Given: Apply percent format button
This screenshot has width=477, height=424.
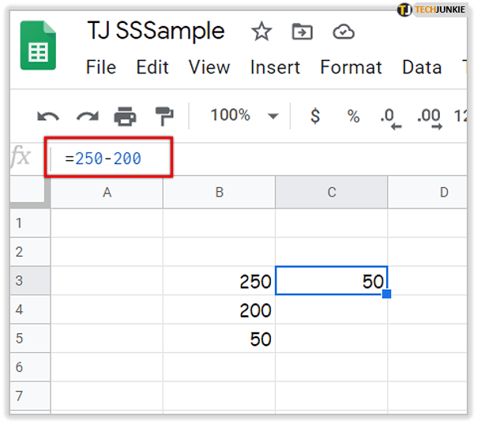Looking at the screenshot, I should click(x=353, y=116).
